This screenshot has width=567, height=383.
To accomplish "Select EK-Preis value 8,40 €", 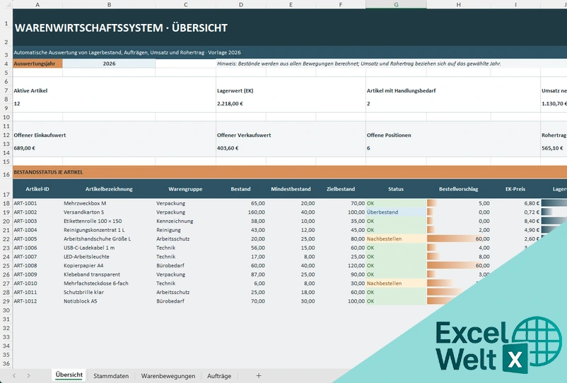I will (x=515, y=221).
